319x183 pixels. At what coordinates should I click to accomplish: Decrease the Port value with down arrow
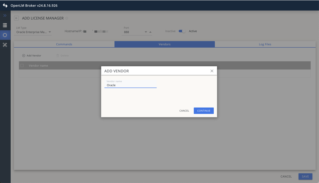(146, 32)
